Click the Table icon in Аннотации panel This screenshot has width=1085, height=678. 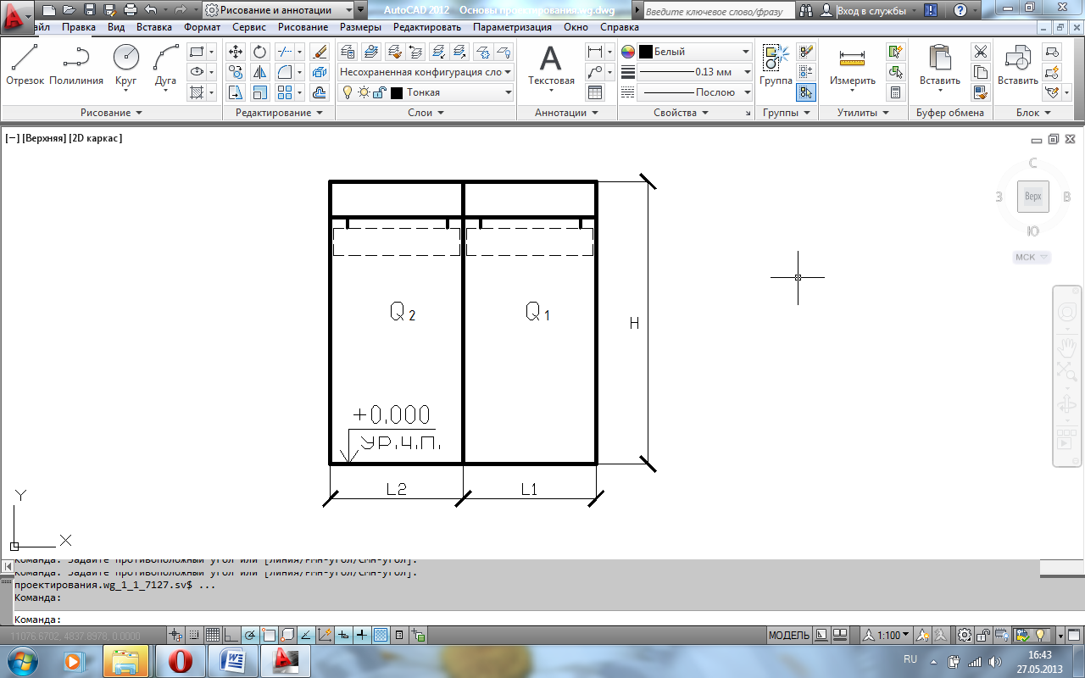click(x=595, y=92)
